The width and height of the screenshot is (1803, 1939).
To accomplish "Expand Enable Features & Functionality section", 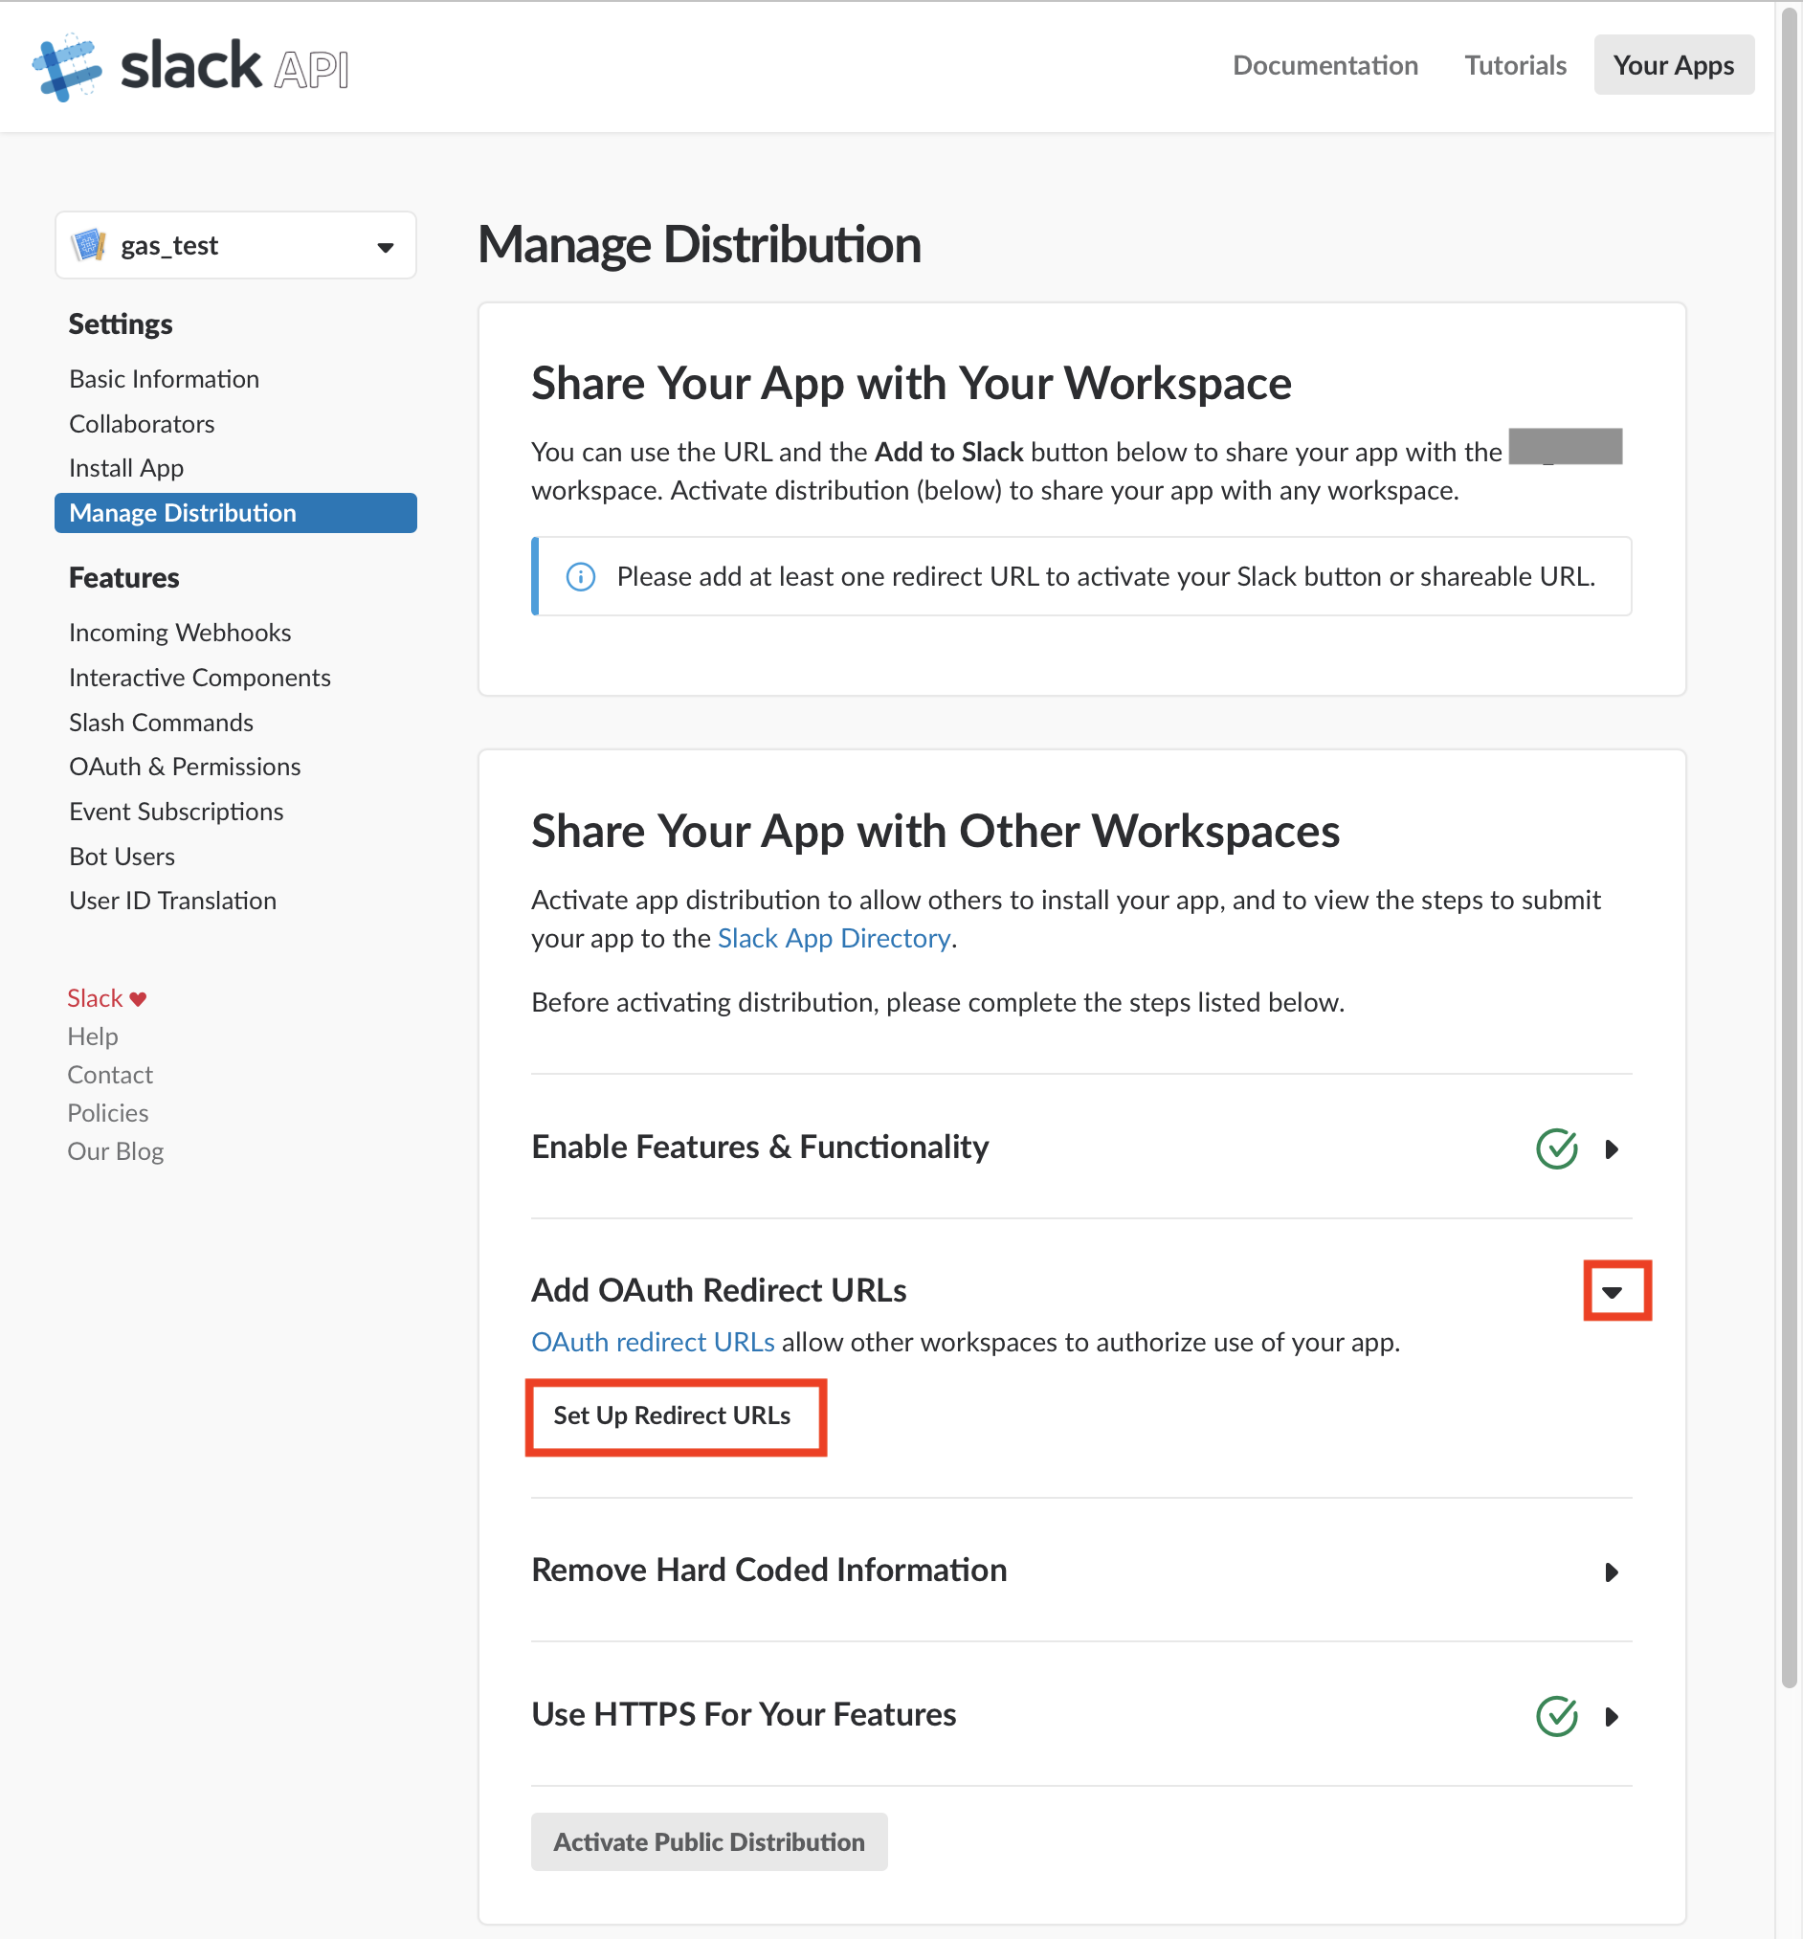I will (1611, 1149).
